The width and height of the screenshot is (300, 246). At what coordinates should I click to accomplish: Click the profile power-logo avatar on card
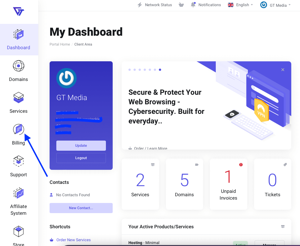tap(66, 78)
